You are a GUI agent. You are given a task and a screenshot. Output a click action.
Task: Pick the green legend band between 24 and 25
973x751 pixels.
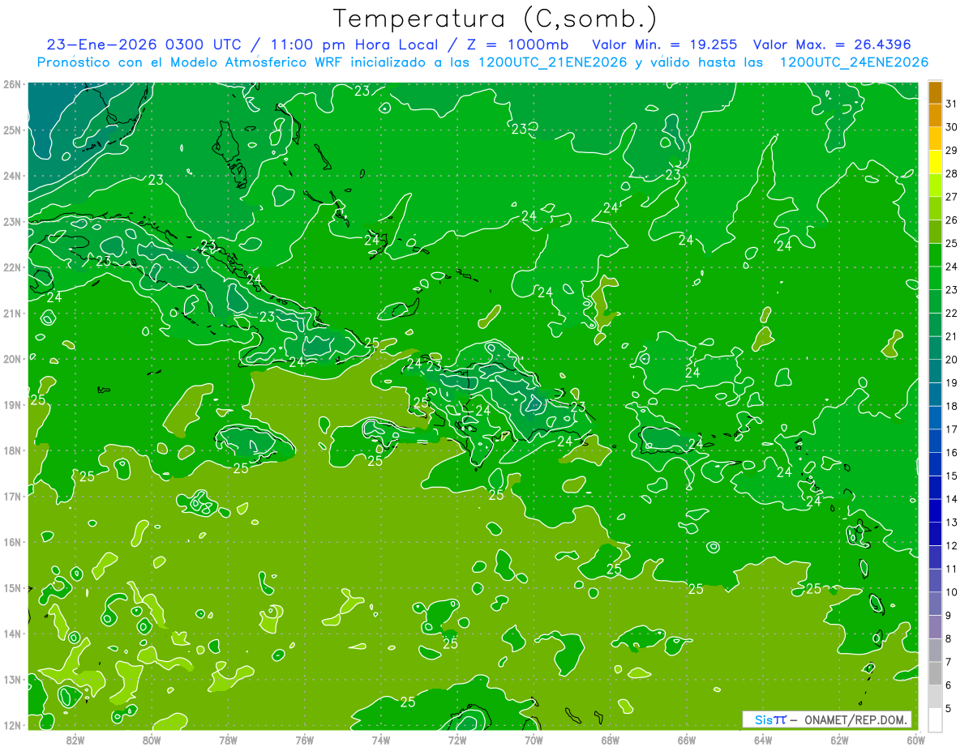point(935,255)
